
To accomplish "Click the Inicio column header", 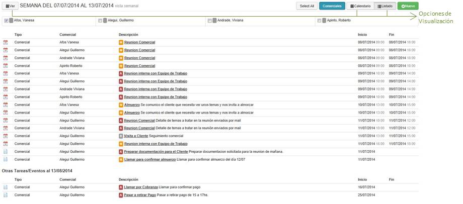I will coord(362,35).
